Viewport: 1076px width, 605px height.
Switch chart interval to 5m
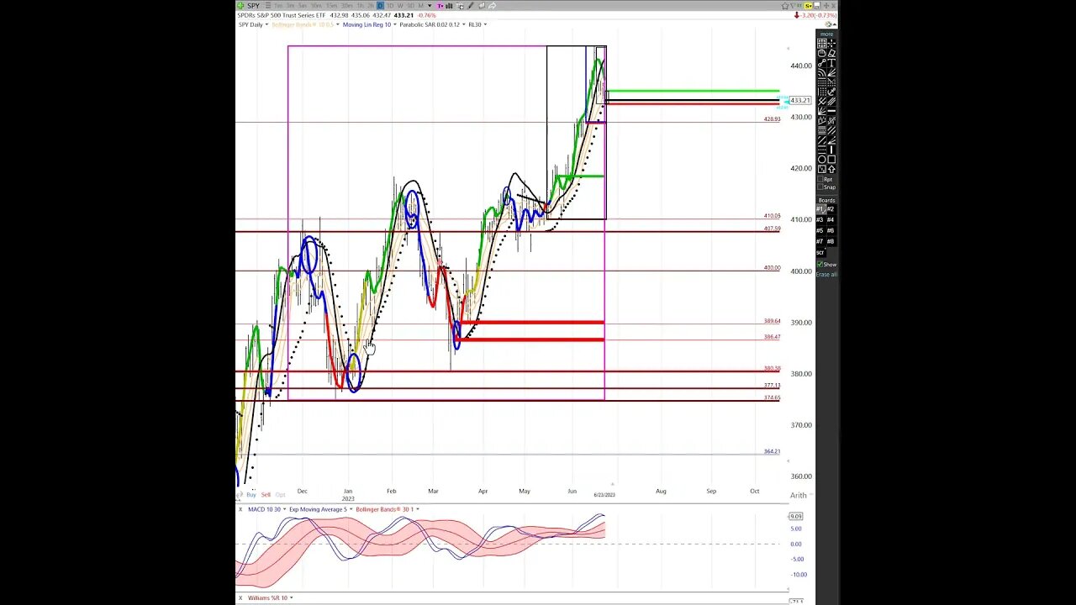point(303,5)
